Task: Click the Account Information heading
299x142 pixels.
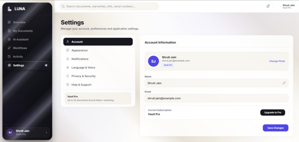Action: (x=160, y=43)
